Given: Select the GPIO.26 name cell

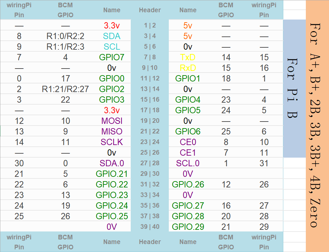Looking at the screenshot, I should 188,184.
